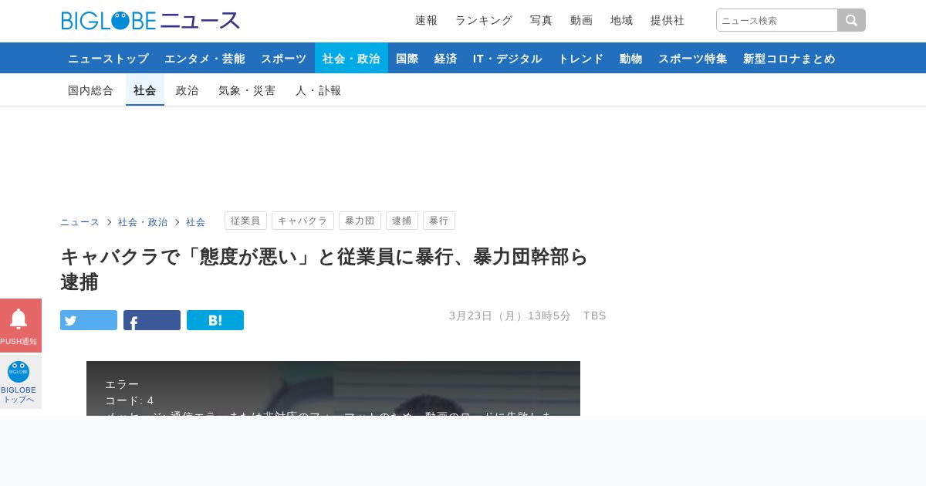Open 提供社 in top navigation

[x=667, y=21]
